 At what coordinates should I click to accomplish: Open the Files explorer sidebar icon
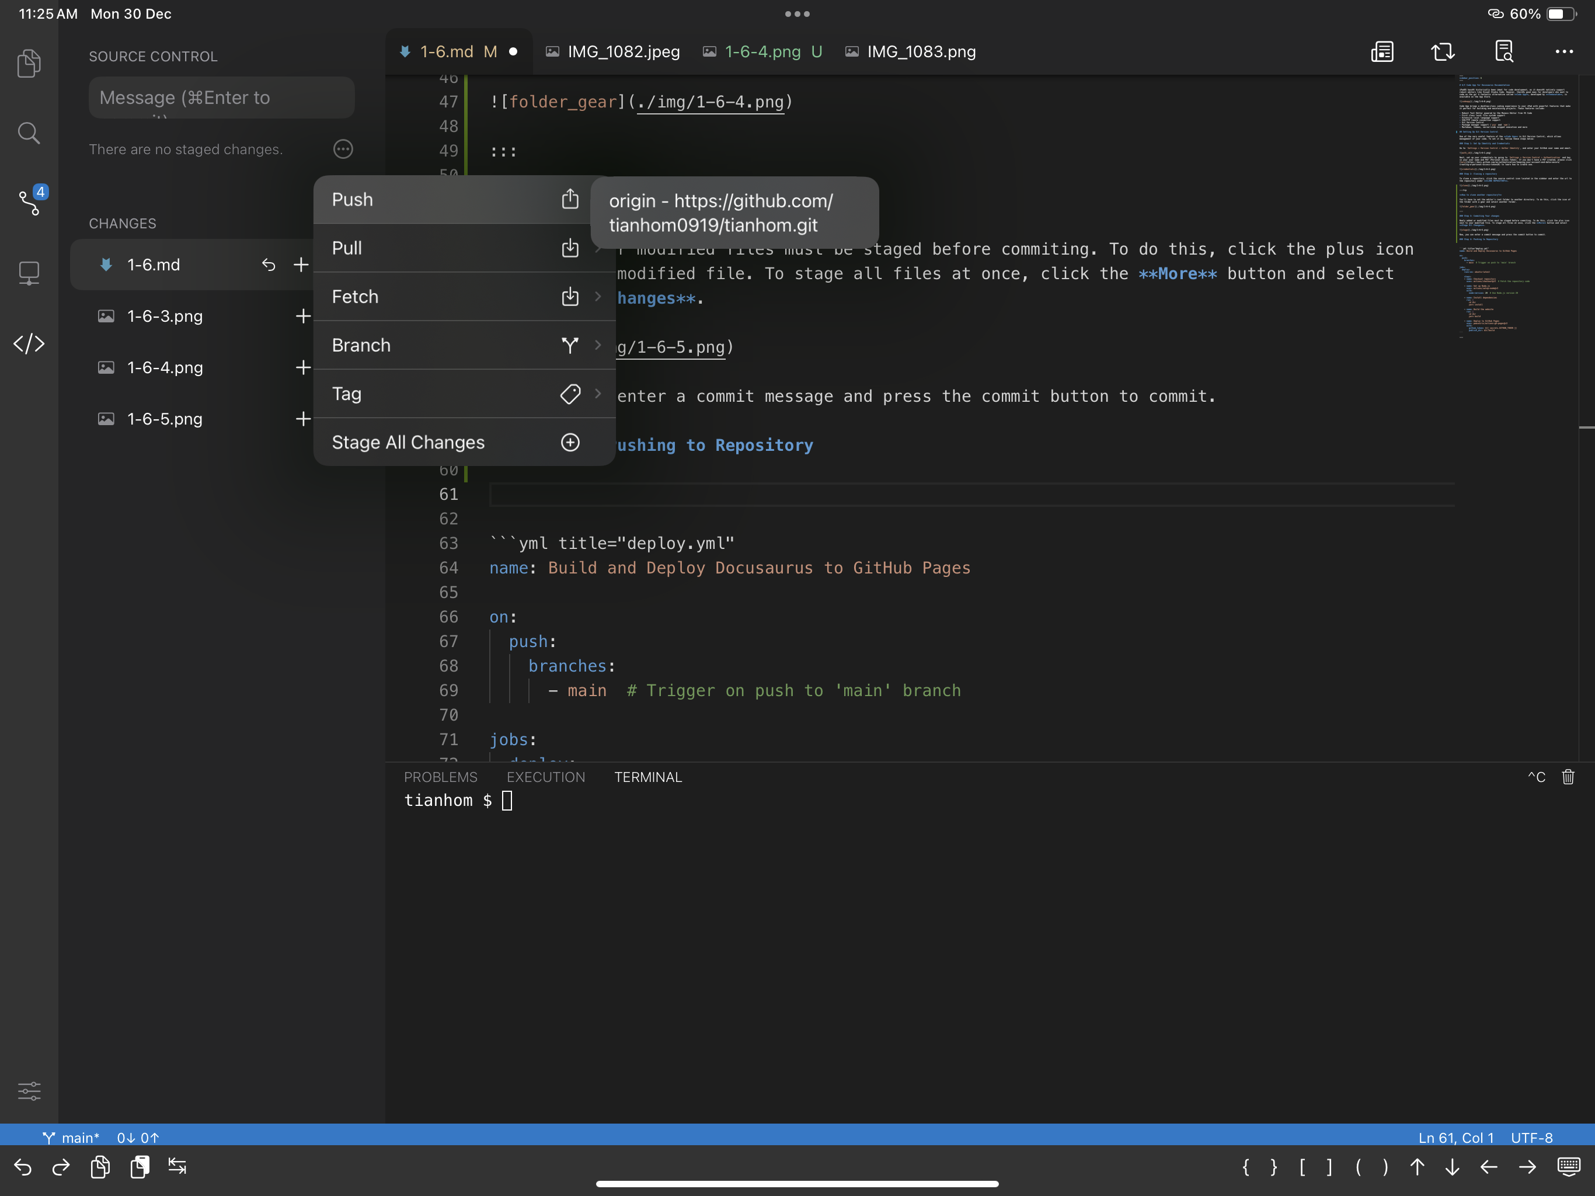pos(29,64)
